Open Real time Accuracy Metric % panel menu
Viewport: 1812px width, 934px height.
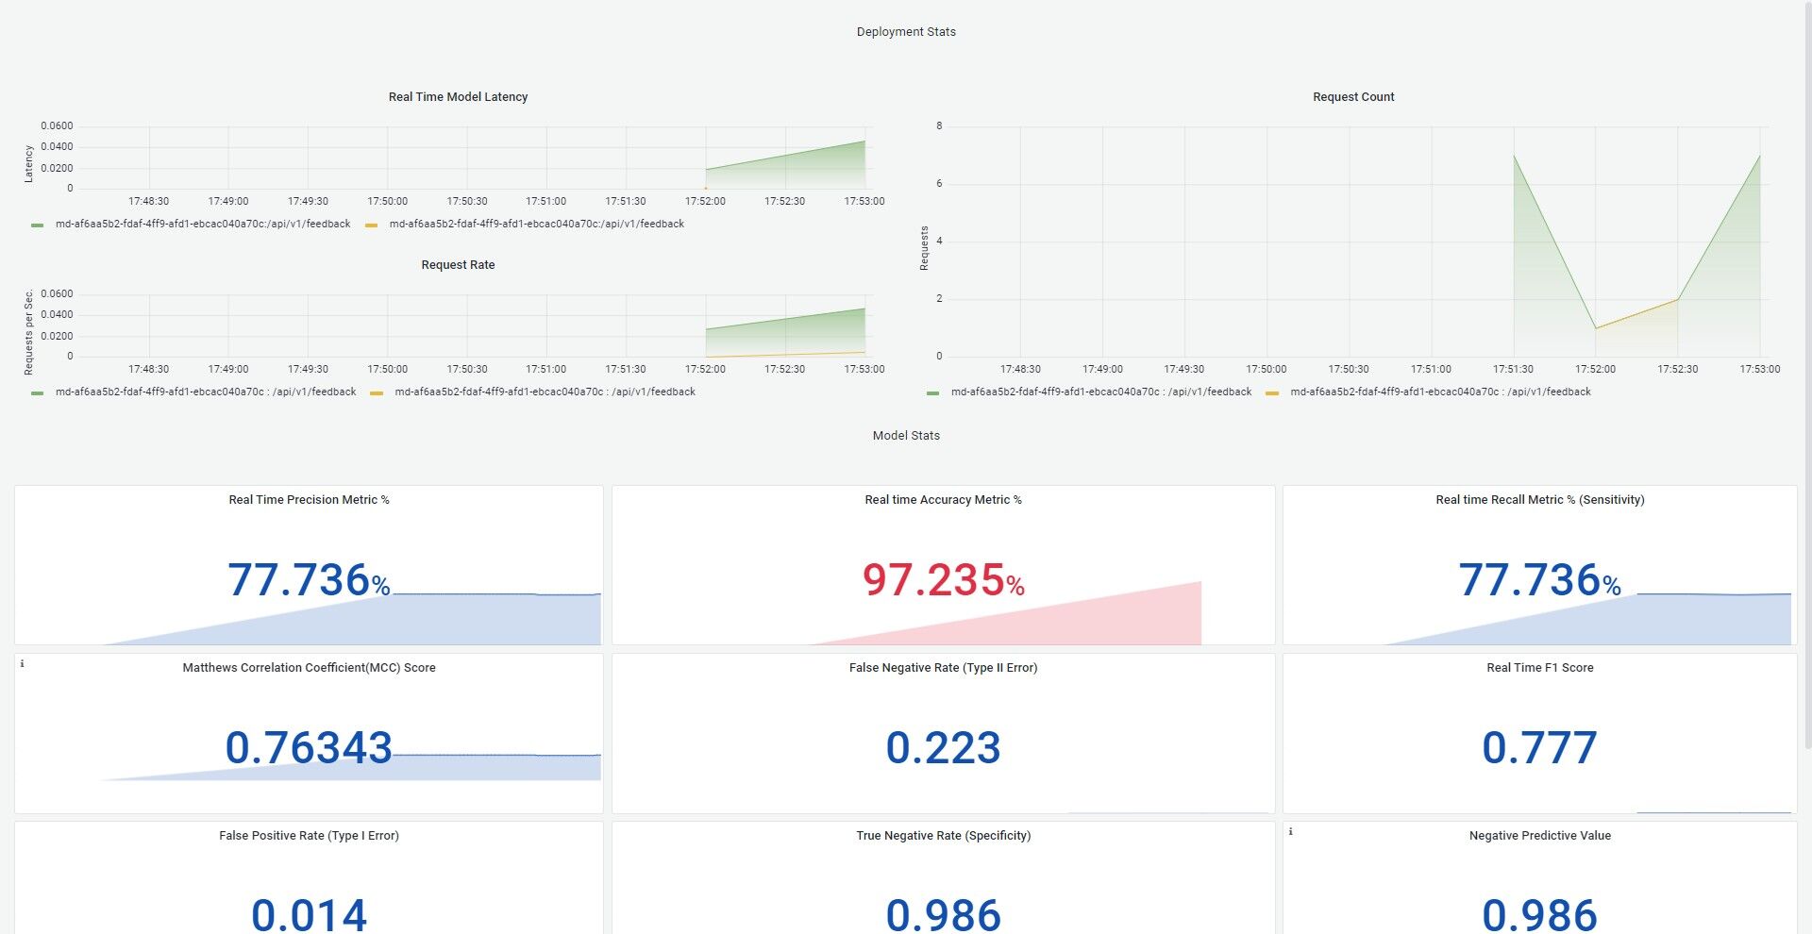click(x=943, y=500)
